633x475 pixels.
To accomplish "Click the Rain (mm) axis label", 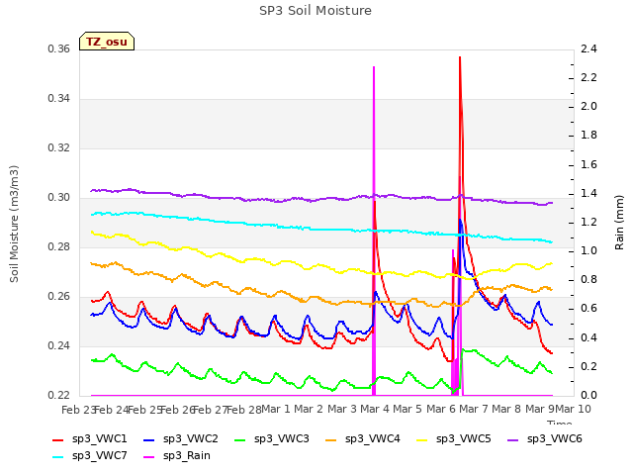I will [x=619, y=223].
